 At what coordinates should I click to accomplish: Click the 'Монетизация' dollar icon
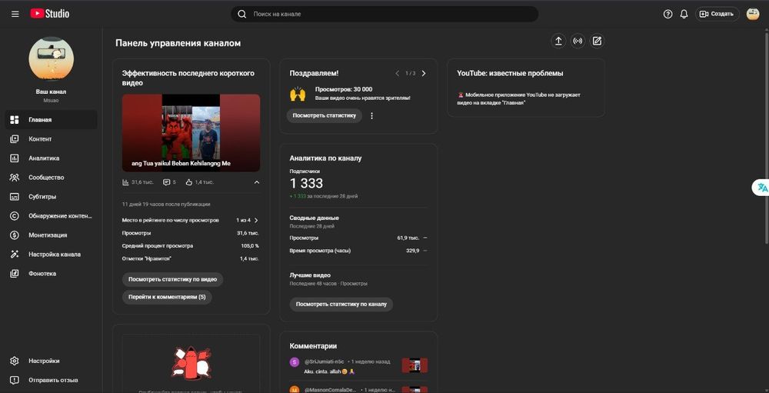click(x=14, y=235)
